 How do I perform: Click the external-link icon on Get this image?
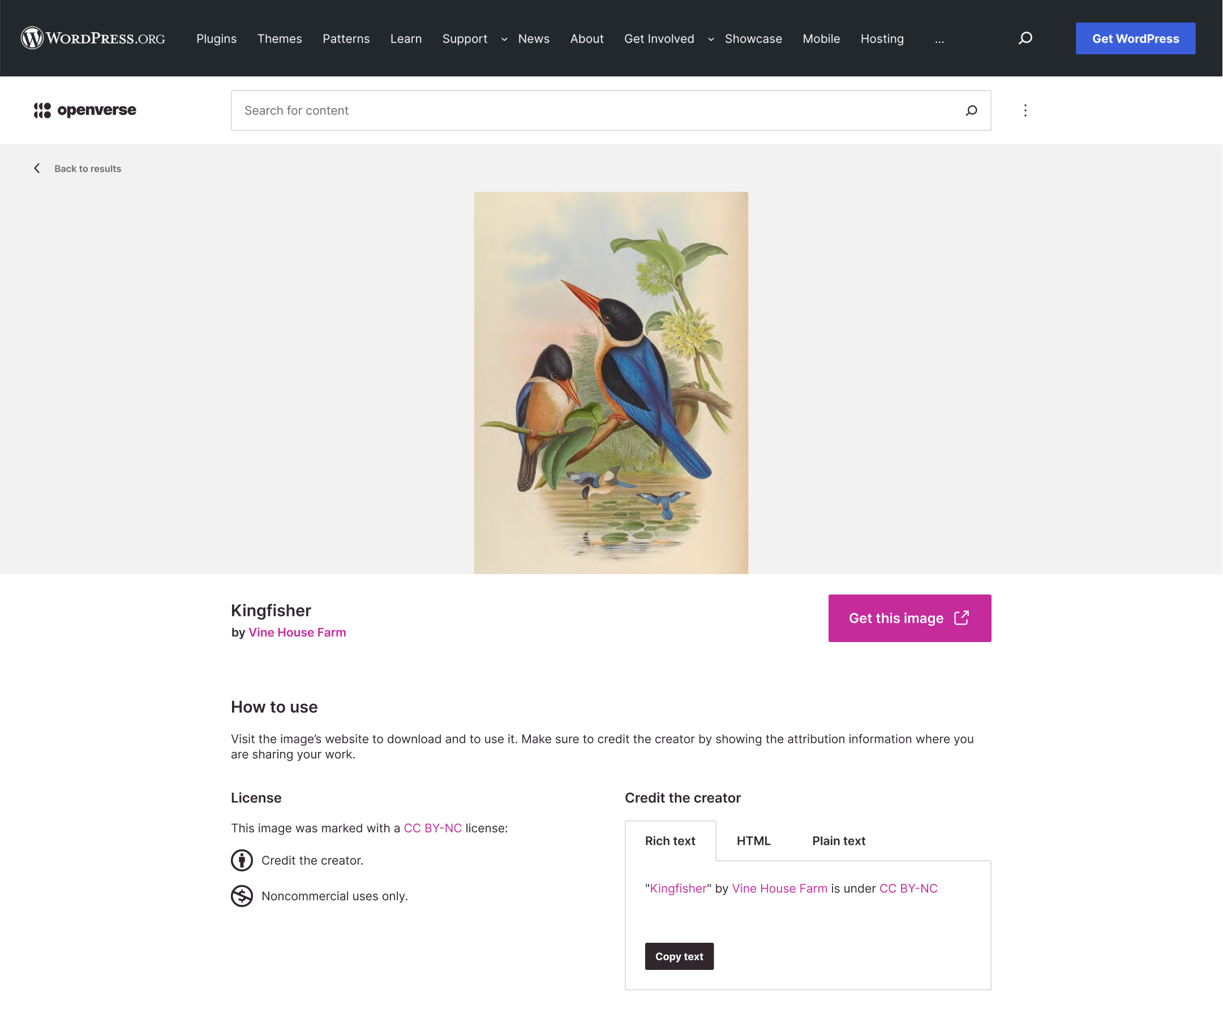coord(962,618)
